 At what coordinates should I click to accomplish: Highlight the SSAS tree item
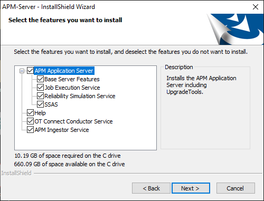point(51,104)
